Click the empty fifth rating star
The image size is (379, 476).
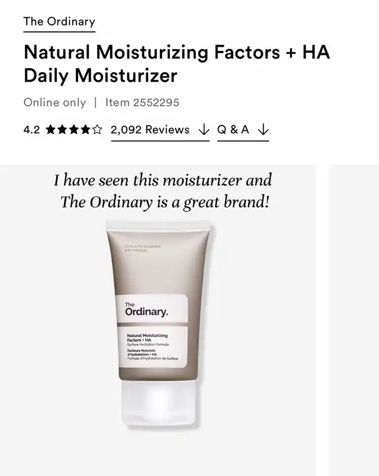tap(97, 130)
